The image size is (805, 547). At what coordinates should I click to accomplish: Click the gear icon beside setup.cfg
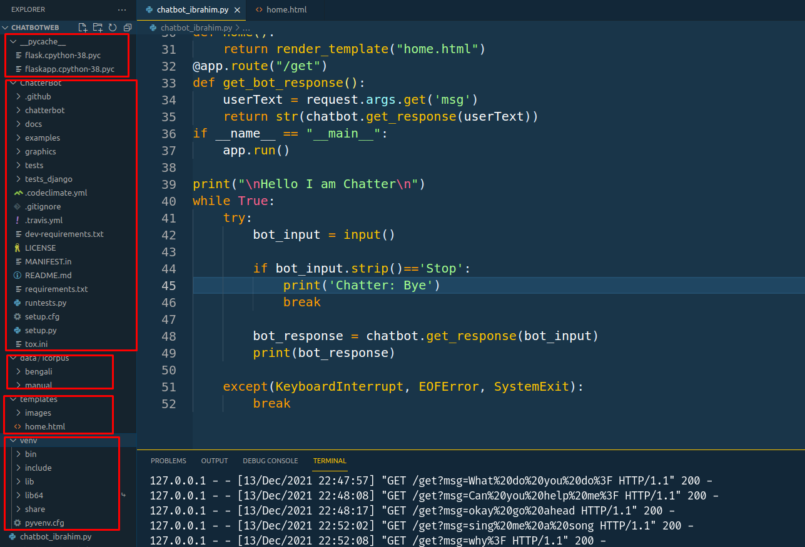[18, 316]
